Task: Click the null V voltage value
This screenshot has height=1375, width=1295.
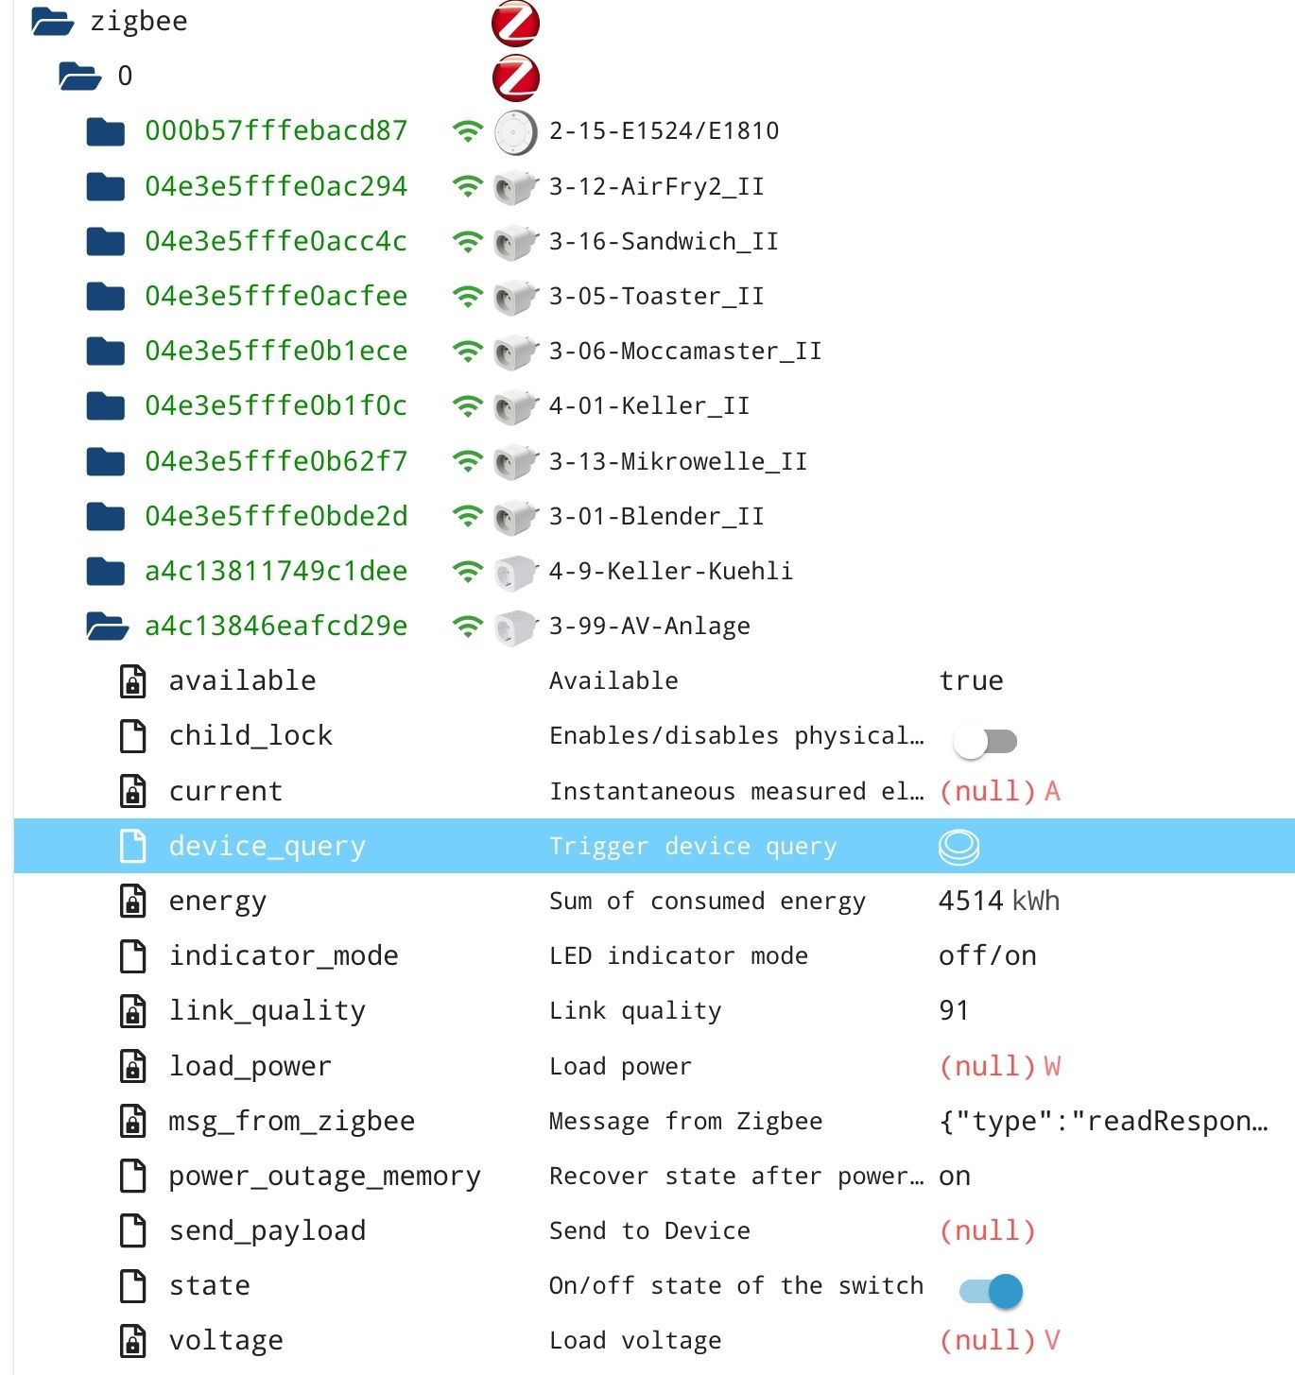Action: (x=1000, y=1340)
